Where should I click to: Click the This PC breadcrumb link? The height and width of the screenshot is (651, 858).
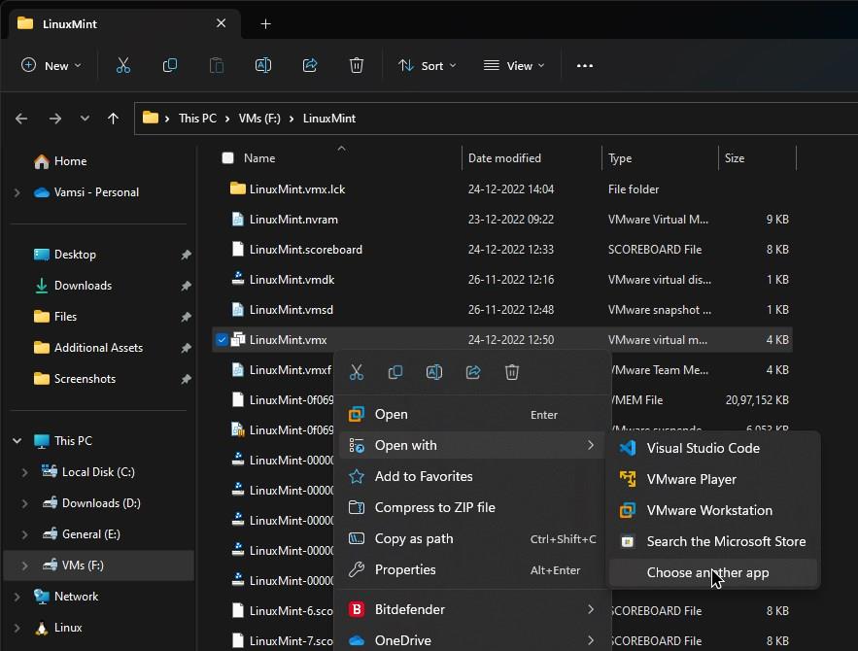coord(197,118)
